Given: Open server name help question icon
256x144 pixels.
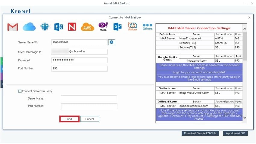Looking at the screenshot, I should click(x=111, y=42).
